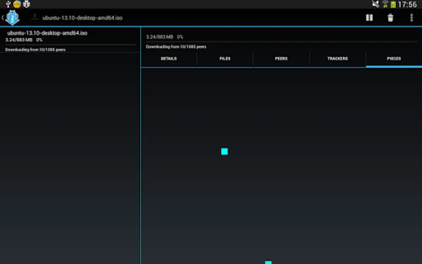Open the Files tab

pyautogui.click(x=225, y=59)
